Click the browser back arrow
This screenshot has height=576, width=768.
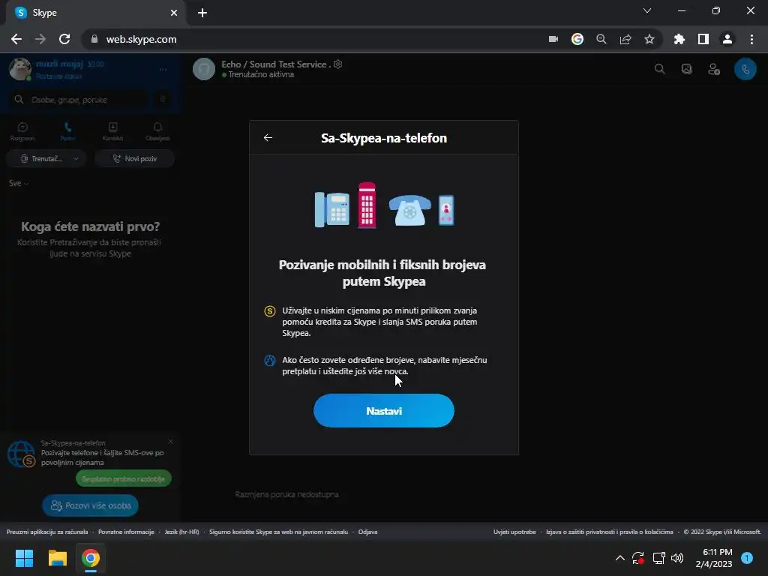(x=16, y=39)
